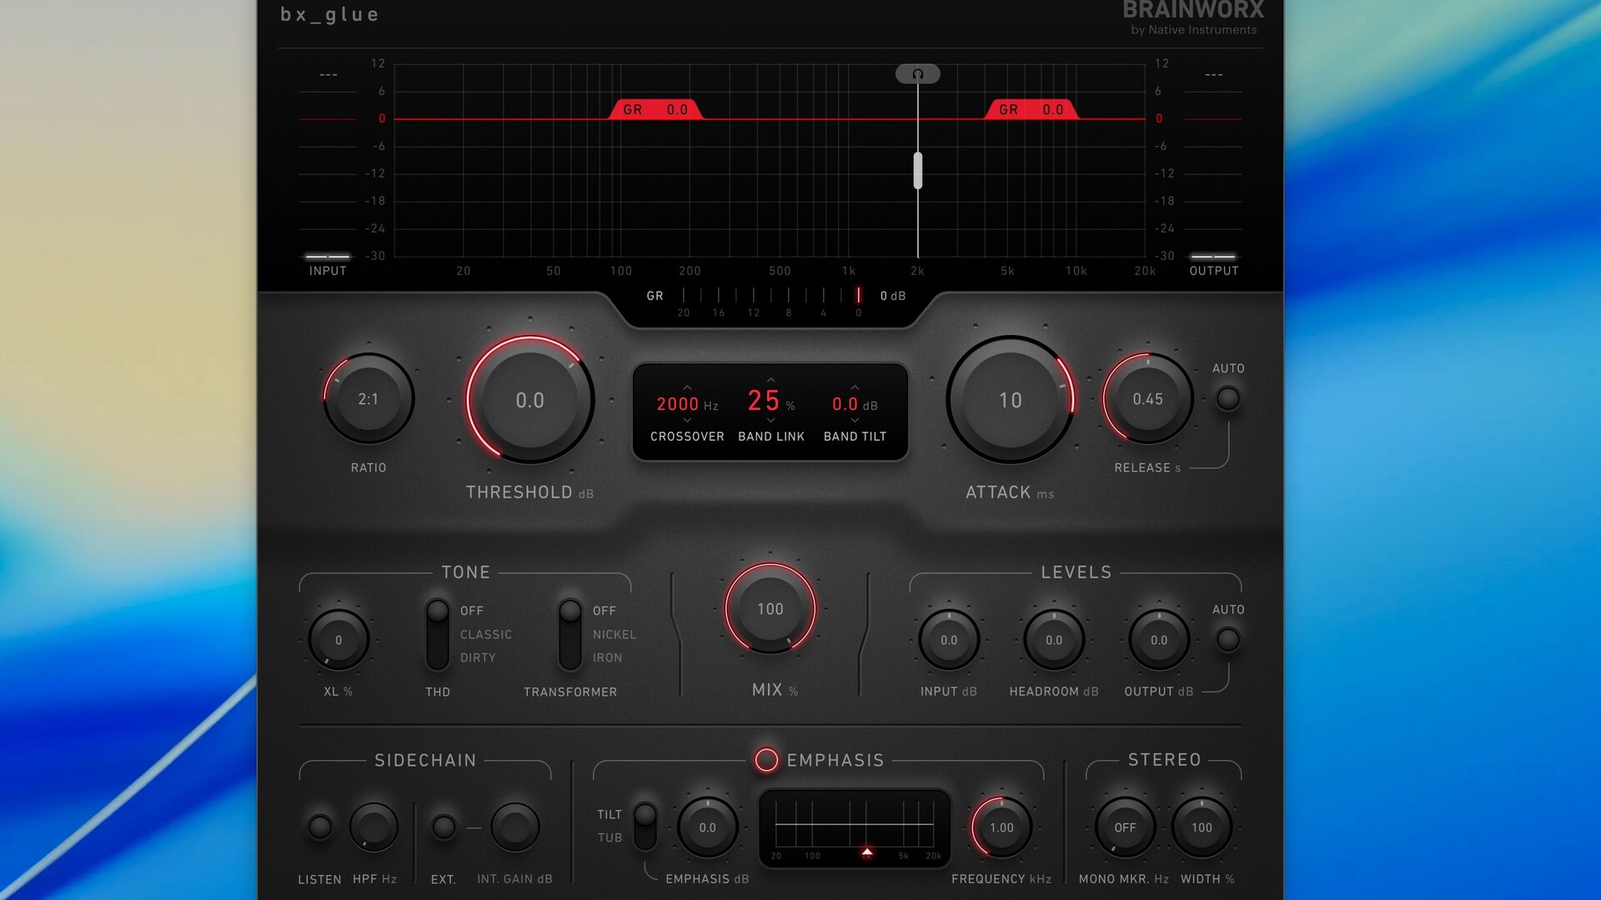Select IRON transformer option

pyautogui.click(x=608, y=657)
